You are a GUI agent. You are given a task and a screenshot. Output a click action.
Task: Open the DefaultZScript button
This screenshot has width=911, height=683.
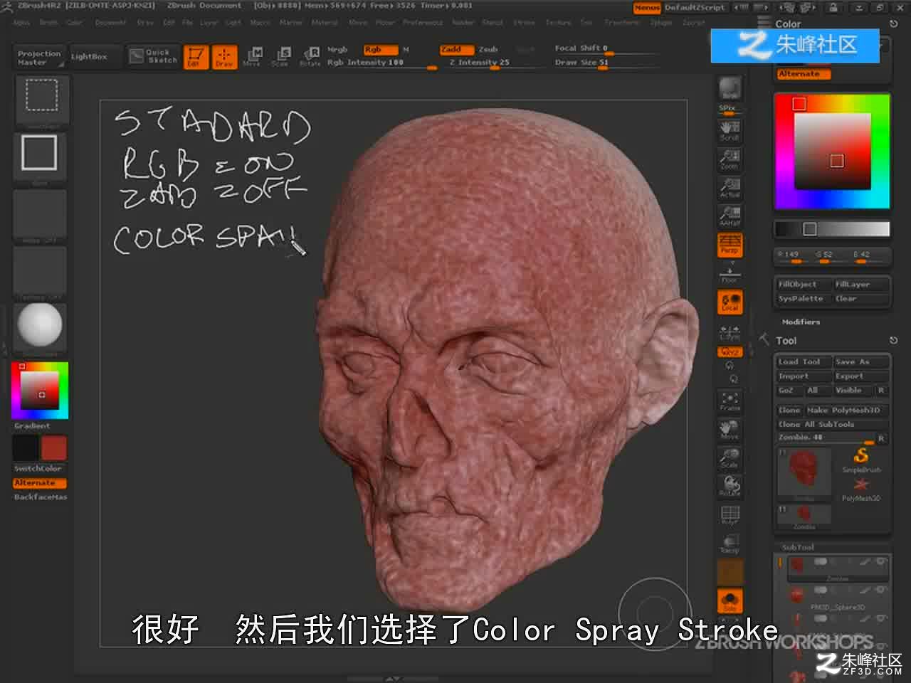695,8
